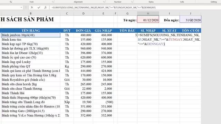
Task: Select cell 'Bánh thiếc Hupseng 600gr (6hộp)x(70)'
Action: [x=31, y=97]
